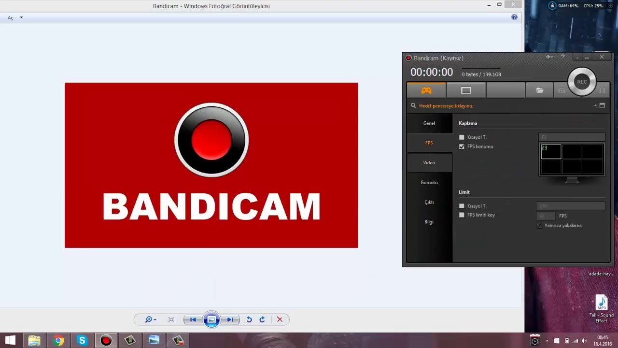618x348 pixels.
Task: Play the slideshow button
Action: [x=211, y=319]
